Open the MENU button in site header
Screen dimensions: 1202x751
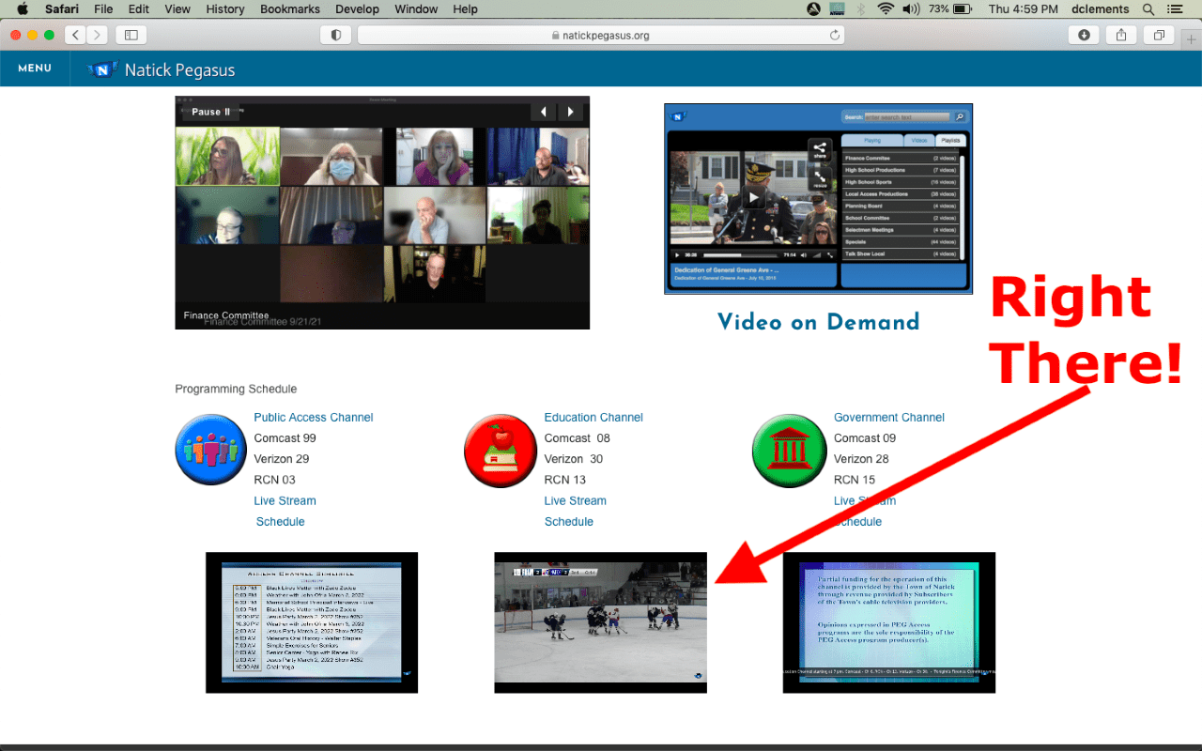tap(35, 69)
